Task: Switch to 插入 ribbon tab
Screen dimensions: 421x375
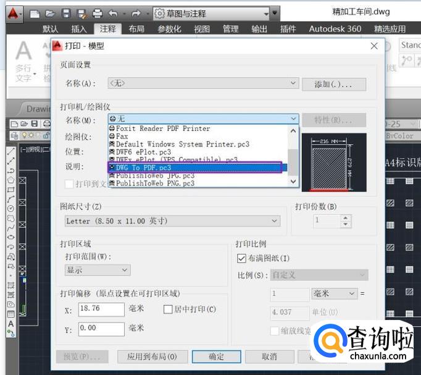Action: (x=79, y=29)
